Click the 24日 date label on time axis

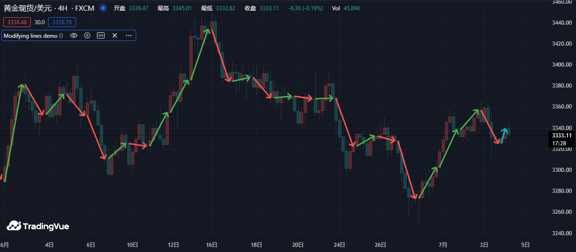(x=340, y=244)
